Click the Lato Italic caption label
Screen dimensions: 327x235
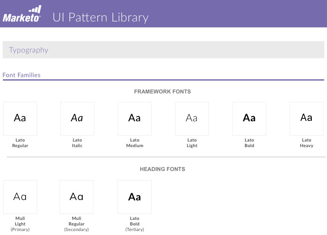pyautogui.click(x=77, y=143)
